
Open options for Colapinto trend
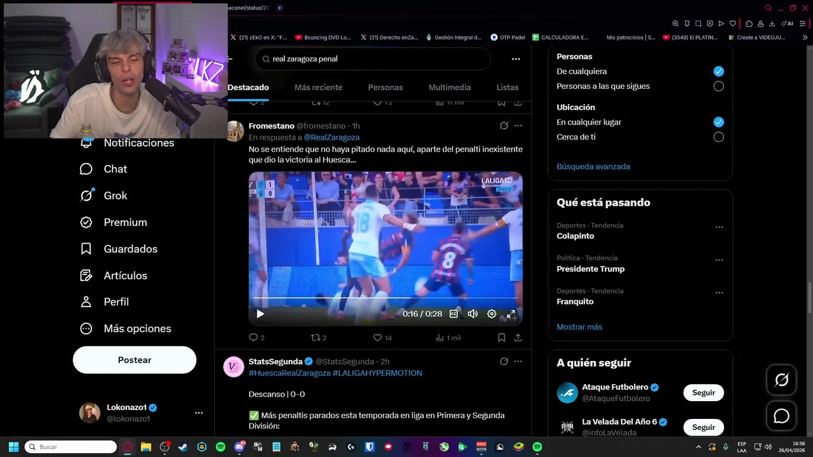coord(719,227)
